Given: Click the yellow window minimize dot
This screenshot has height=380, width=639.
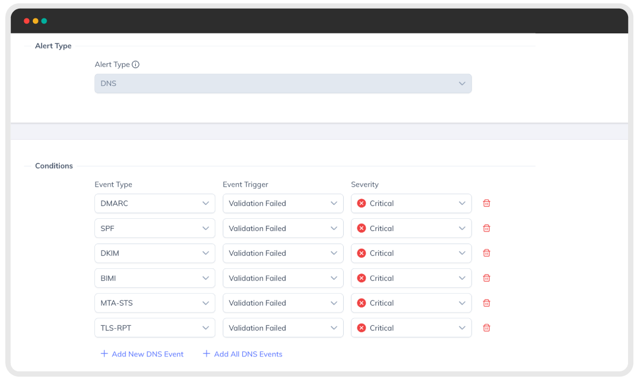Looking at the screenshot, I should pos(36,21).
